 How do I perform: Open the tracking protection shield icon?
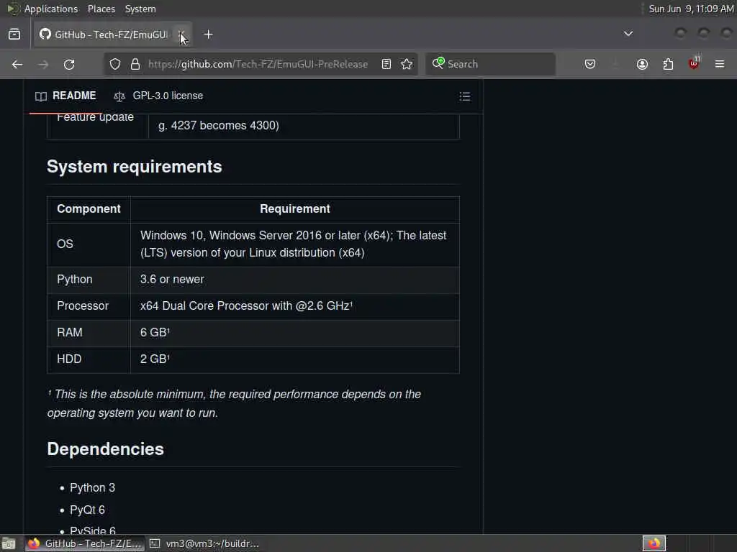pyautogui.click(x=115, y=64)
